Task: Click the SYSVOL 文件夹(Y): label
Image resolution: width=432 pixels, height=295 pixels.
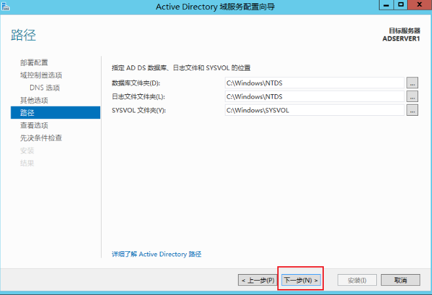Action: point(139,111)
